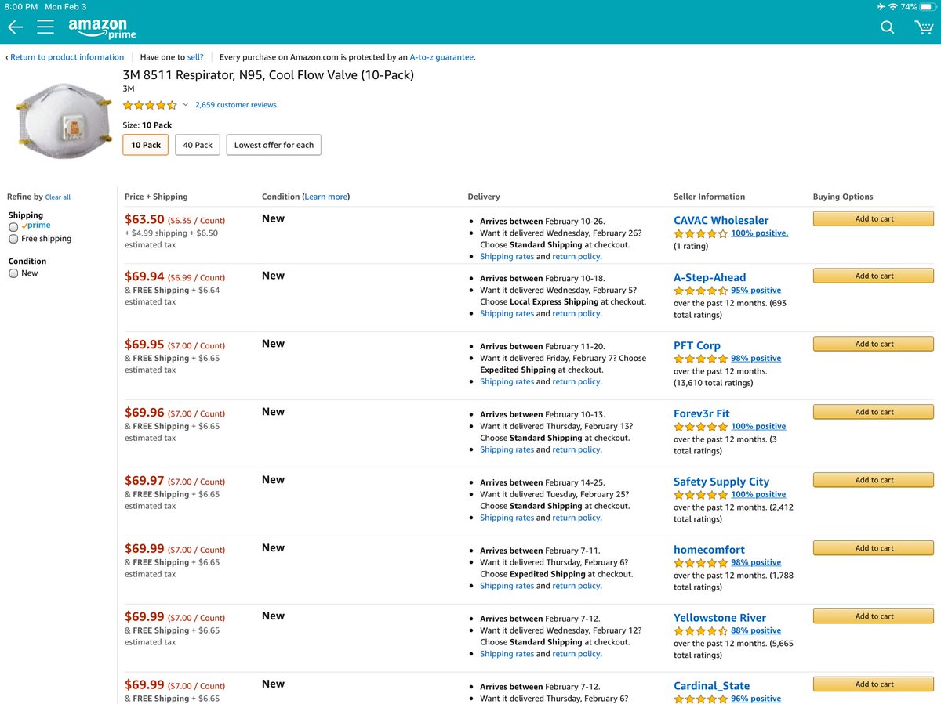Image resolution: width=941 pixels, height=704 pixels.
Task: Select the $63.50 price text
Action: click(144, 220)
